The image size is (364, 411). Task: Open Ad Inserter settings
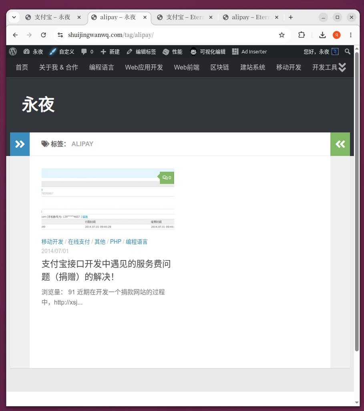coord(249,52)
